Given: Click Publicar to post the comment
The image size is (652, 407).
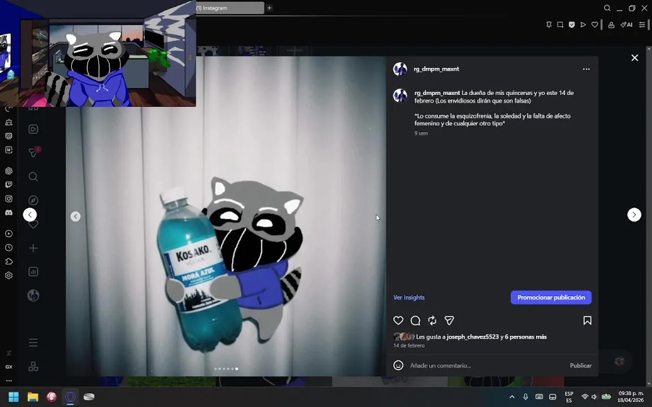Looking at the screenshot, I should 581,366.
